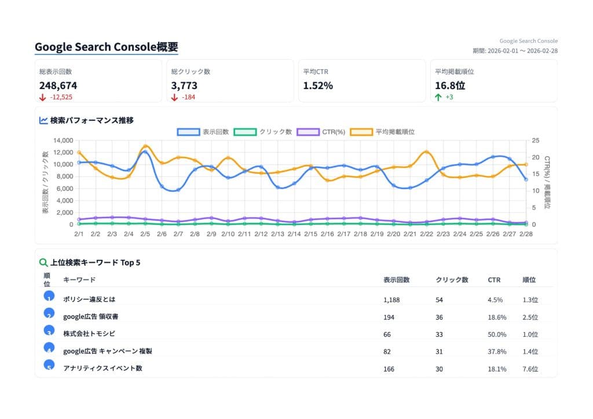Select the ポリシー違反とは keyword row
This screenshot has width=593, height=419.
click(x=89, y=300)
